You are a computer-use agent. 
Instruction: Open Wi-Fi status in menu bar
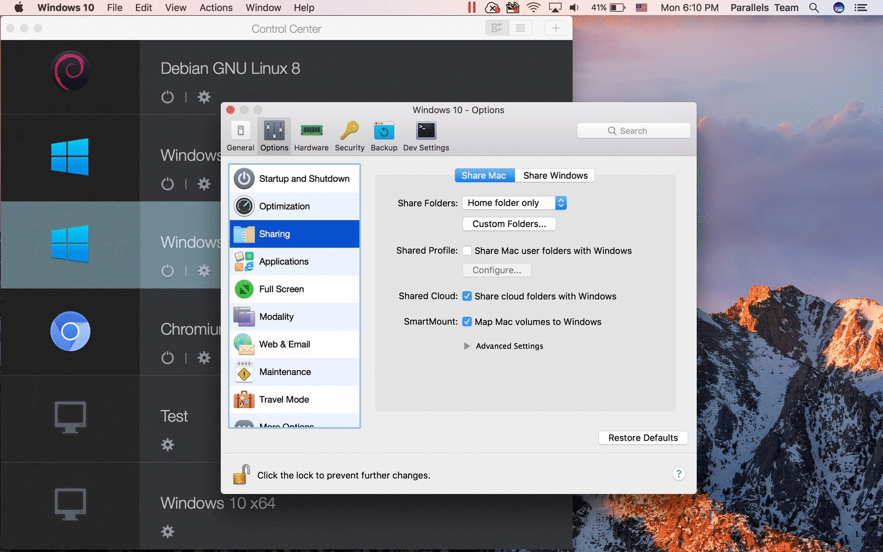tap(533, 8)
